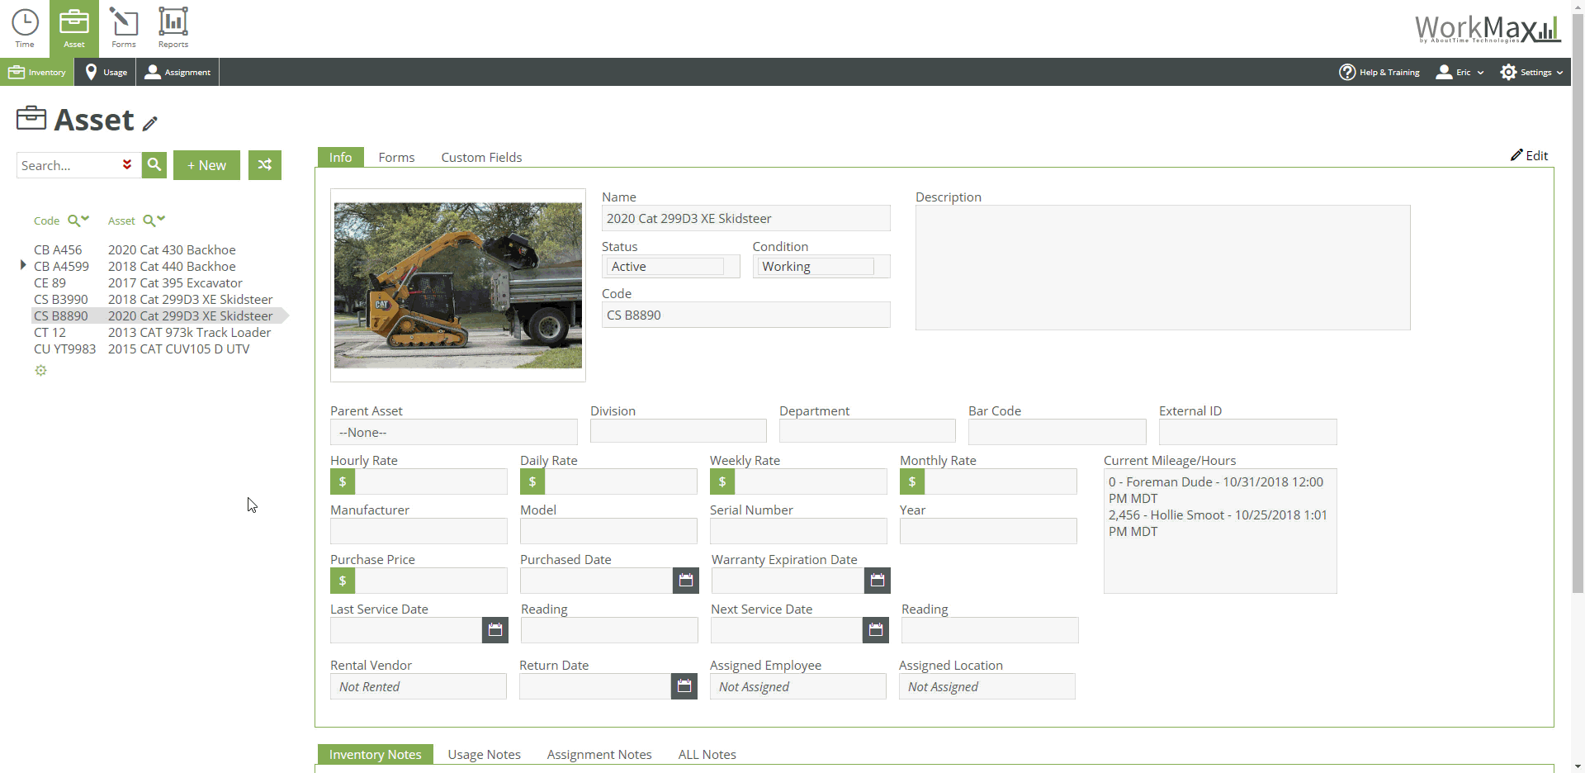Click the pencil icon beside Asset title
The image size is (1585, 773).
(149, 124)
